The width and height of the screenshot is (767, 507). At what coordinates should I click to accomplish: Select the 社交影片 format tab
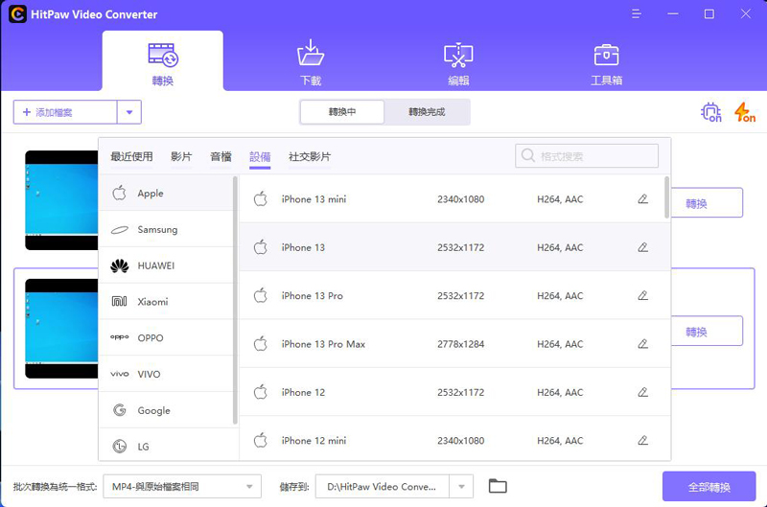point(310,156)
